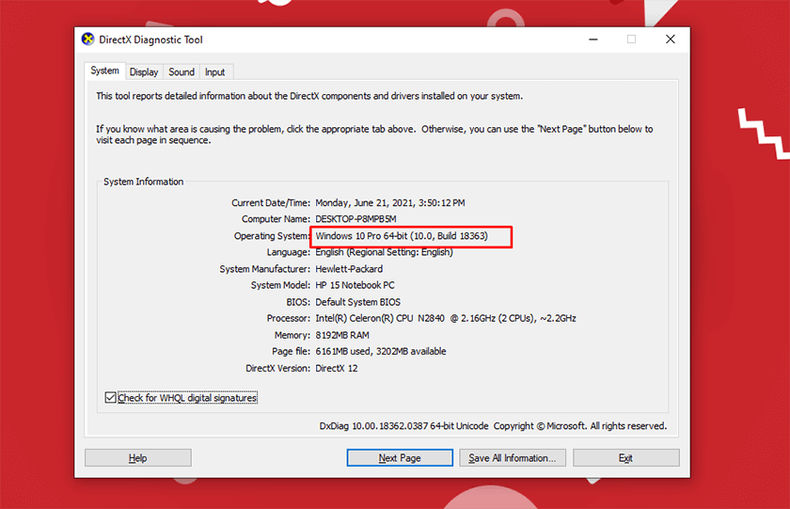The image size is (790, 509).
Task: Open the Display tab
Action: 144,72
